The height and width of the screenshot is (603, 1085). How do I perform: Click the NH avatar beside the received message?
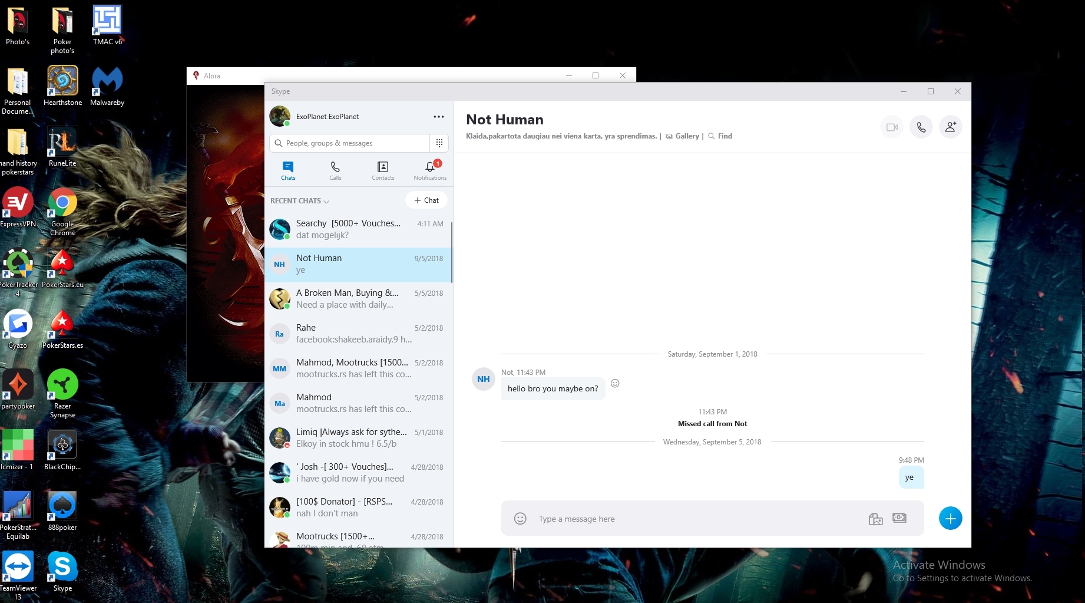[x=484, y=379]
